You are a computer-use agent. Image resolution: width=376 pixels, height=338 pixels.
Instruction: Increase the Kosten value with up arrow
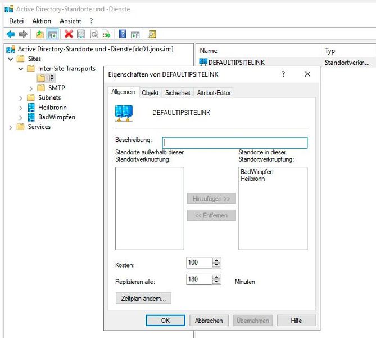pos(216,260)
